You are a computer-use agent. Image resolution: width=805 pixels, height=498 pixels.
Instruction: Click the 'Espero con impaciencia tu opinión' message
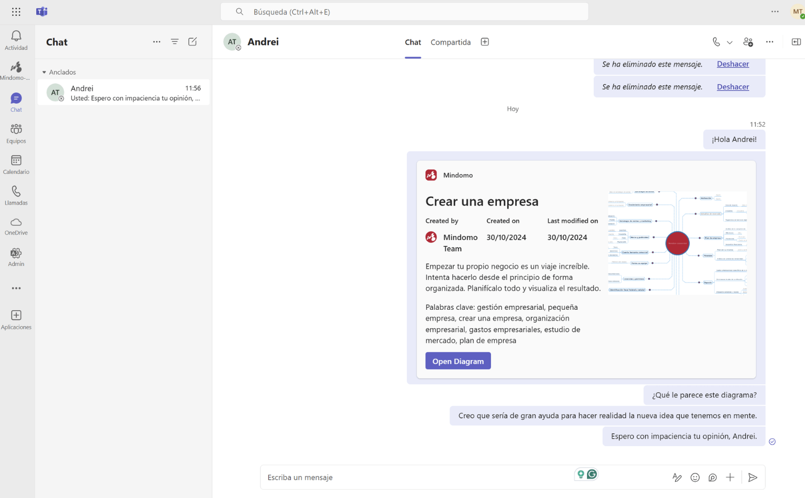[683, 436]
